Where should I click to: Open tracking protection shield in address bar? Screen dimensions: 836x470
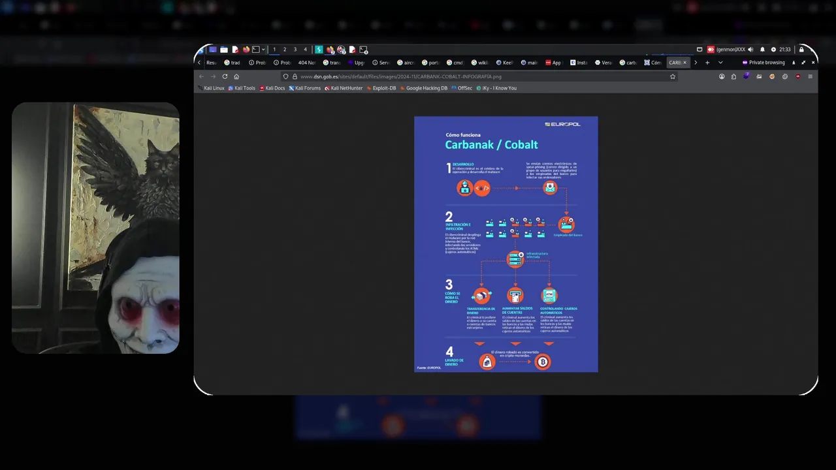pos(285,76)
